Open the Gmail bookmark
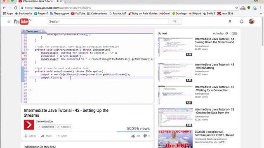264x148 pixels. click(165, 14)
